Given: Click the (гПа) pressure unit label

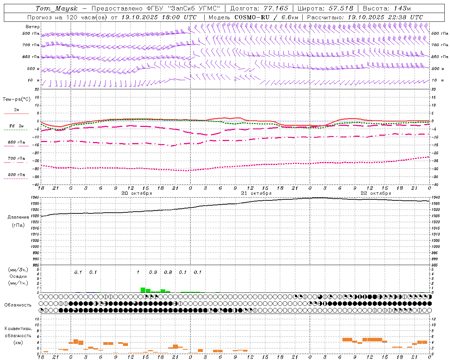Looking at the screenshot, I should 18,225.
